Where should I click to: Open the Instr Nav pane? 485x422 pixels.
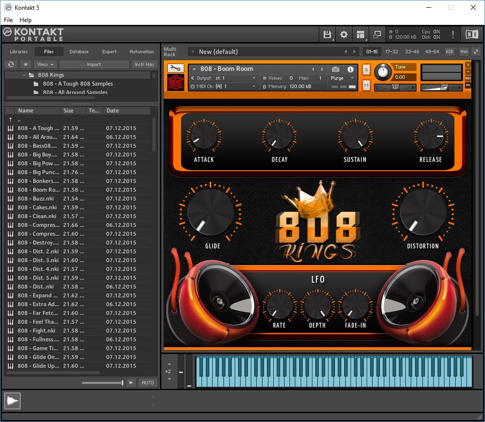coord(144,65)
